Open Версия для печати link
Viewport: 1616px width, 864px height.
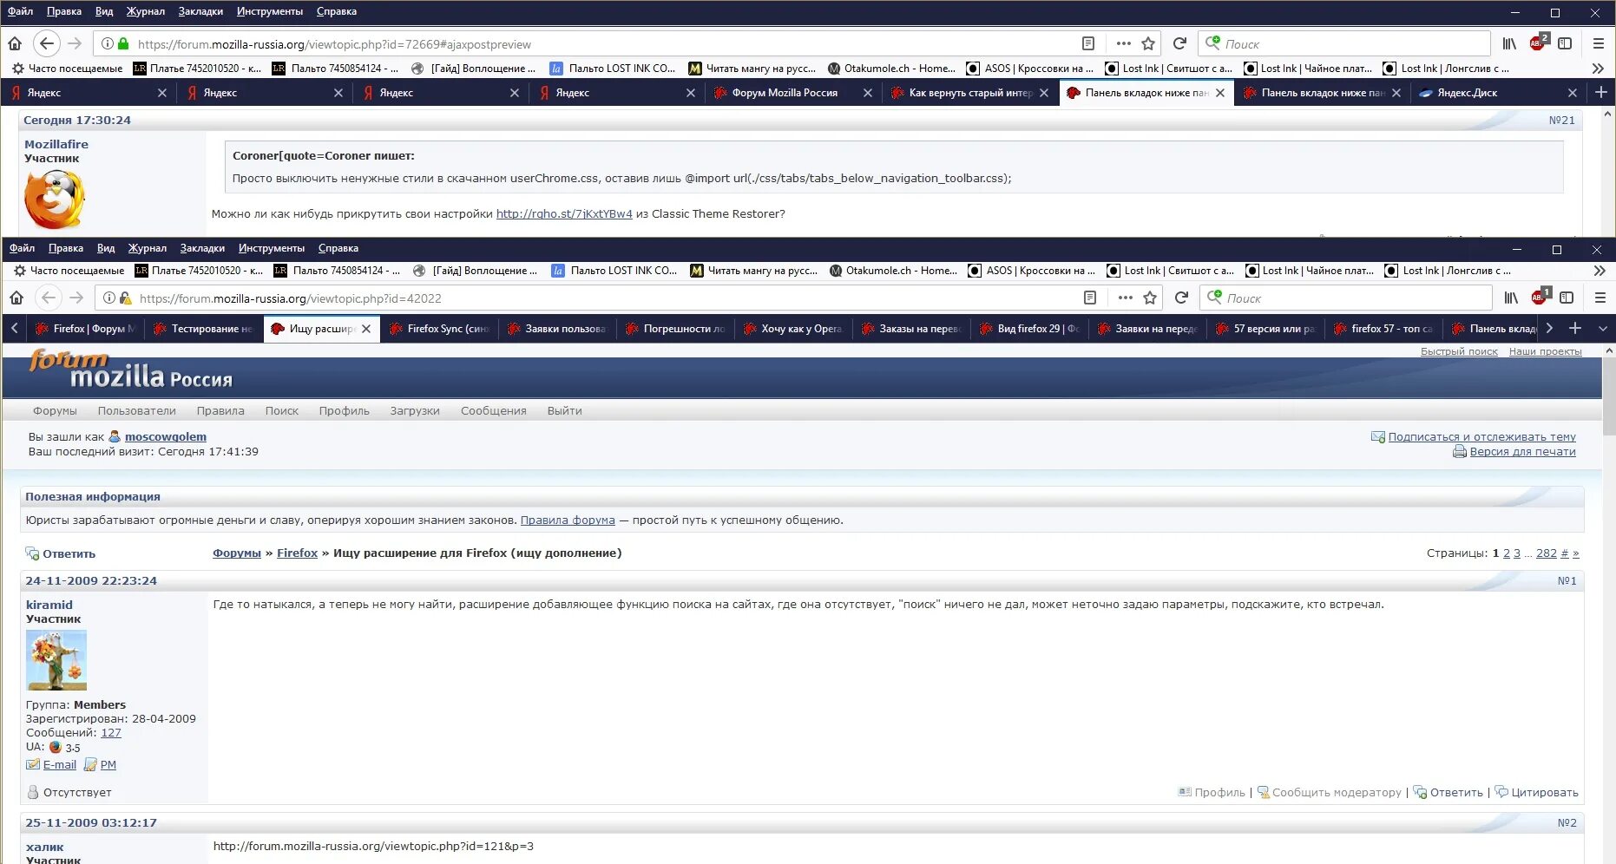[1522, 451]
